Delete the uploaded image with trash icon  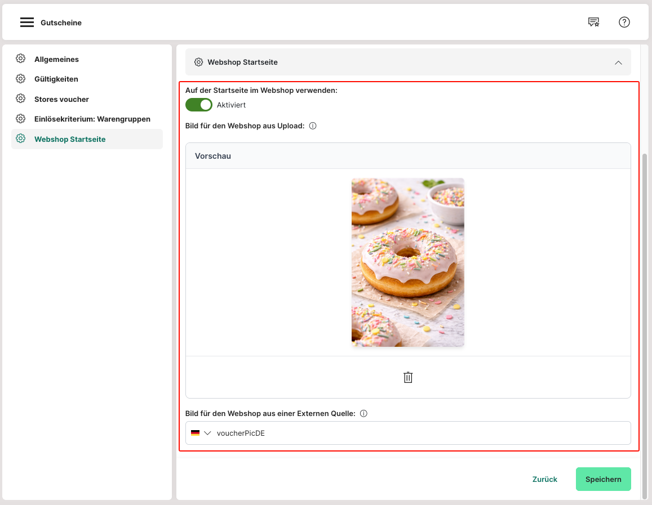click(x=408, y=377)
